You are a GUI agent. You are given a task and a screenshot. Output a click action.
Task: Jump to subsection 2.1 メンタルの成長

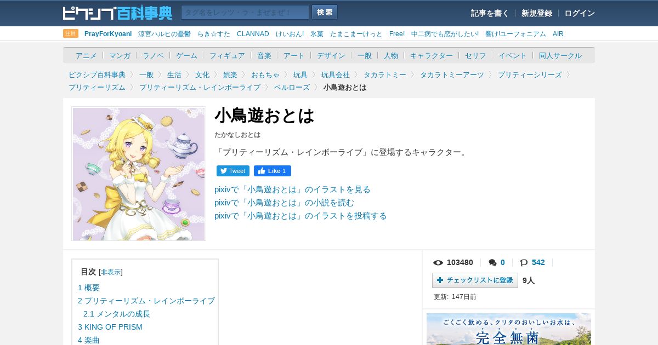pos(117,314)
